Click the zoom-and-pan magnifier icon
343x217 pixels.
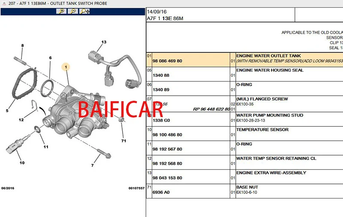coord(84,12)
